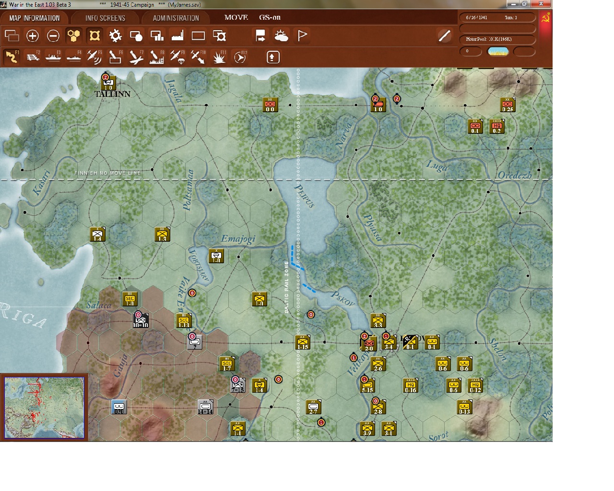Click the factory icon in the toolbar

coord(177,35)
